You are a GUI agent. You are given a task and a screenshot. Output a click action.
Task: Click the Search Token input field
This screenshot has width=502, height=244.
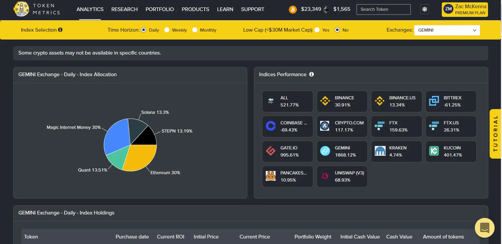pyautogui.click(x=383, y=9)
